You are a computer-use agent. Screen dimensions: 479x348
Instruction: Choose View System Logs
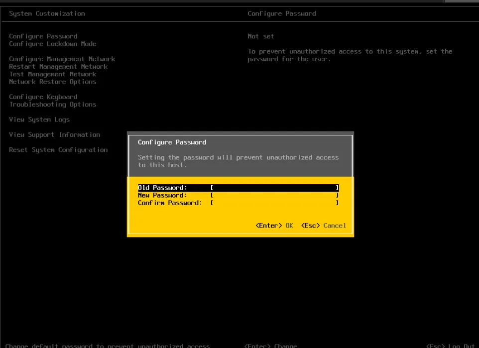pyautogui.click(x=39, y=120)
